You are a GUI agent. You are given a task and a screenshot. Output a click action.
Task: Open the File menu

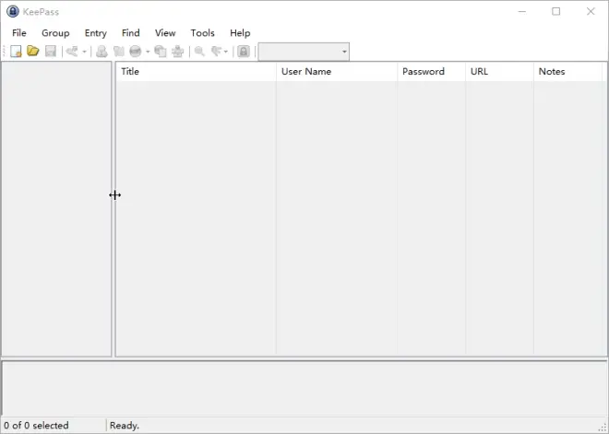19,33
